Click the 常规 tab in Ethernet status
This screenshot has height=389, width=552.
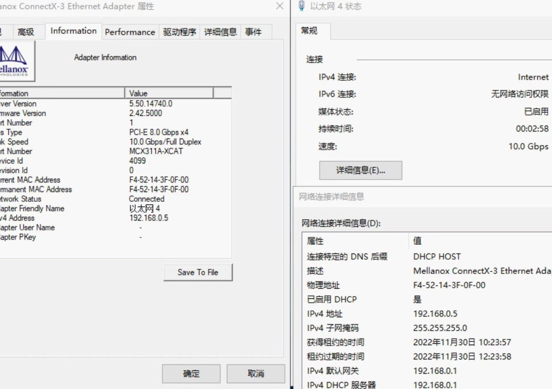tap(309, 31)
